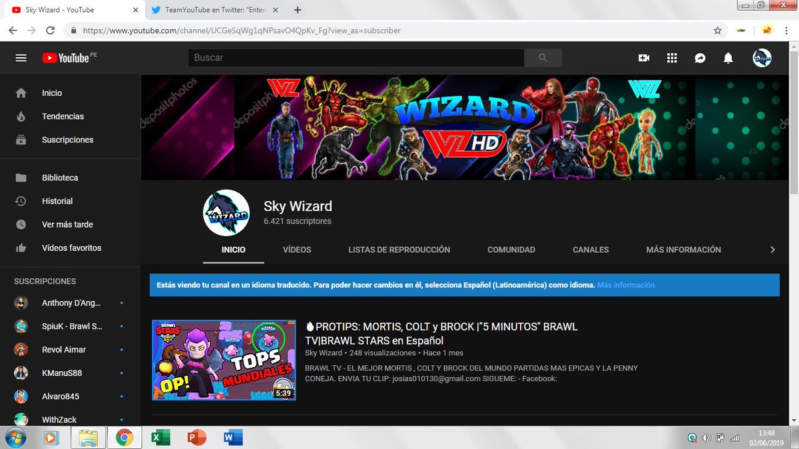The width and height of the screenshot is (799, 449).
Task: Click the Historial clock-arrow icon
Action: [21, 201]
